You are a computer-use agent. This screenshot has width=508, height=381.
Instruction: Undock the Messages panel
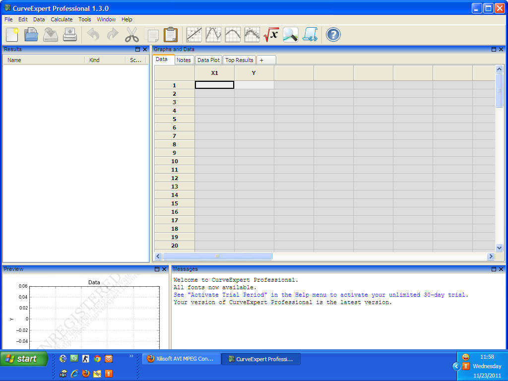pyautogui.click(x=494, y=269)
